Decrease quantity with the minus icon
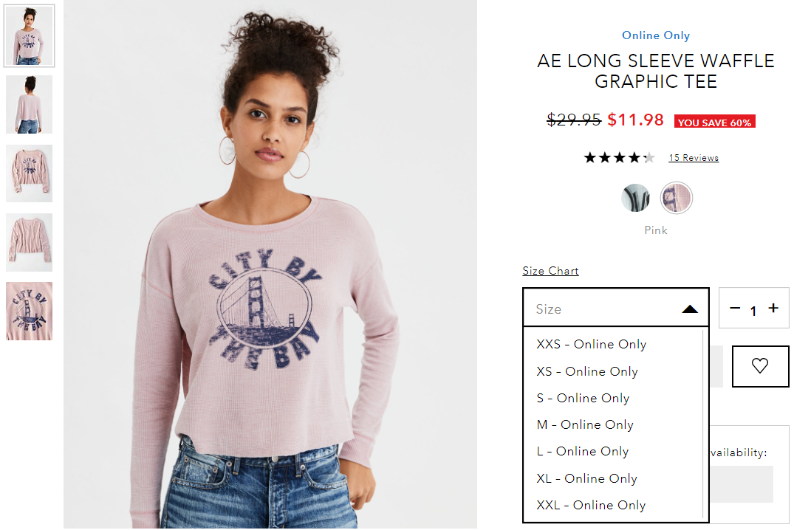 click(x=735, y=308)
